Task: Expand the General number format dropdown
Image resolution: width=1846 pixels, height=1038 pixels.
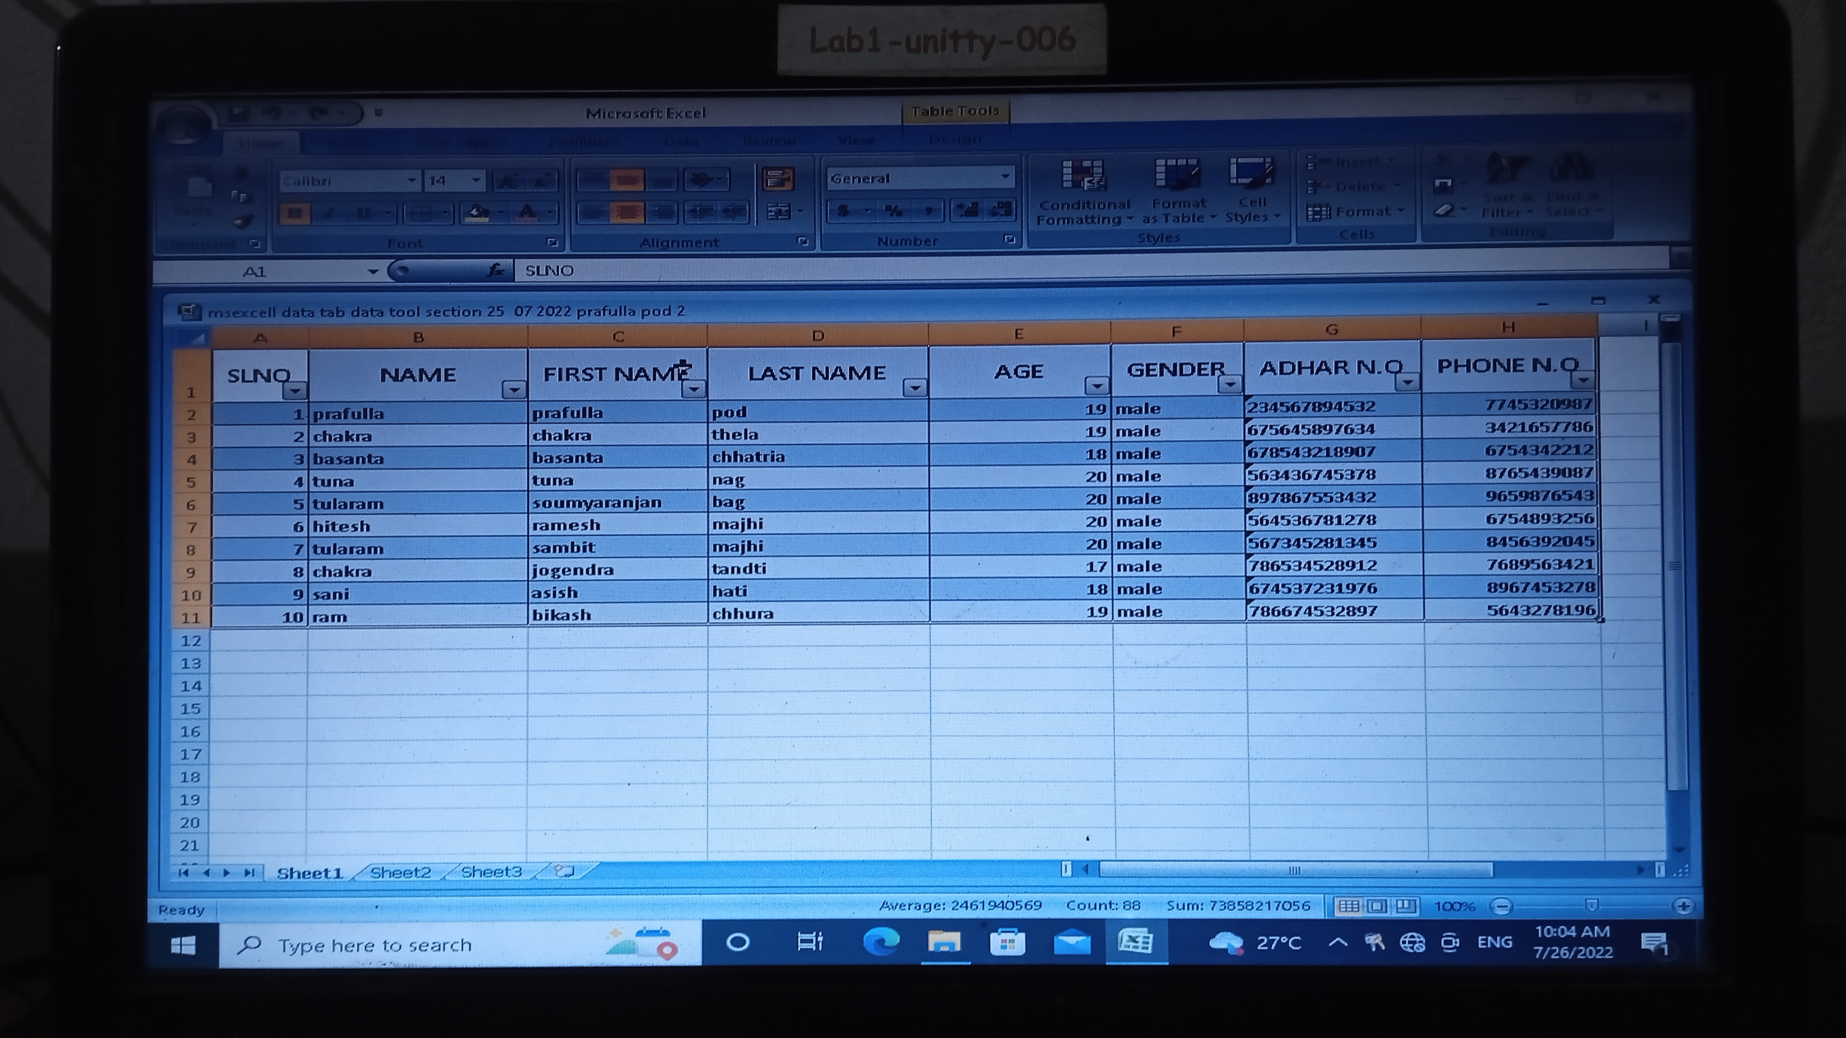Action: [x=1005, y=177]
